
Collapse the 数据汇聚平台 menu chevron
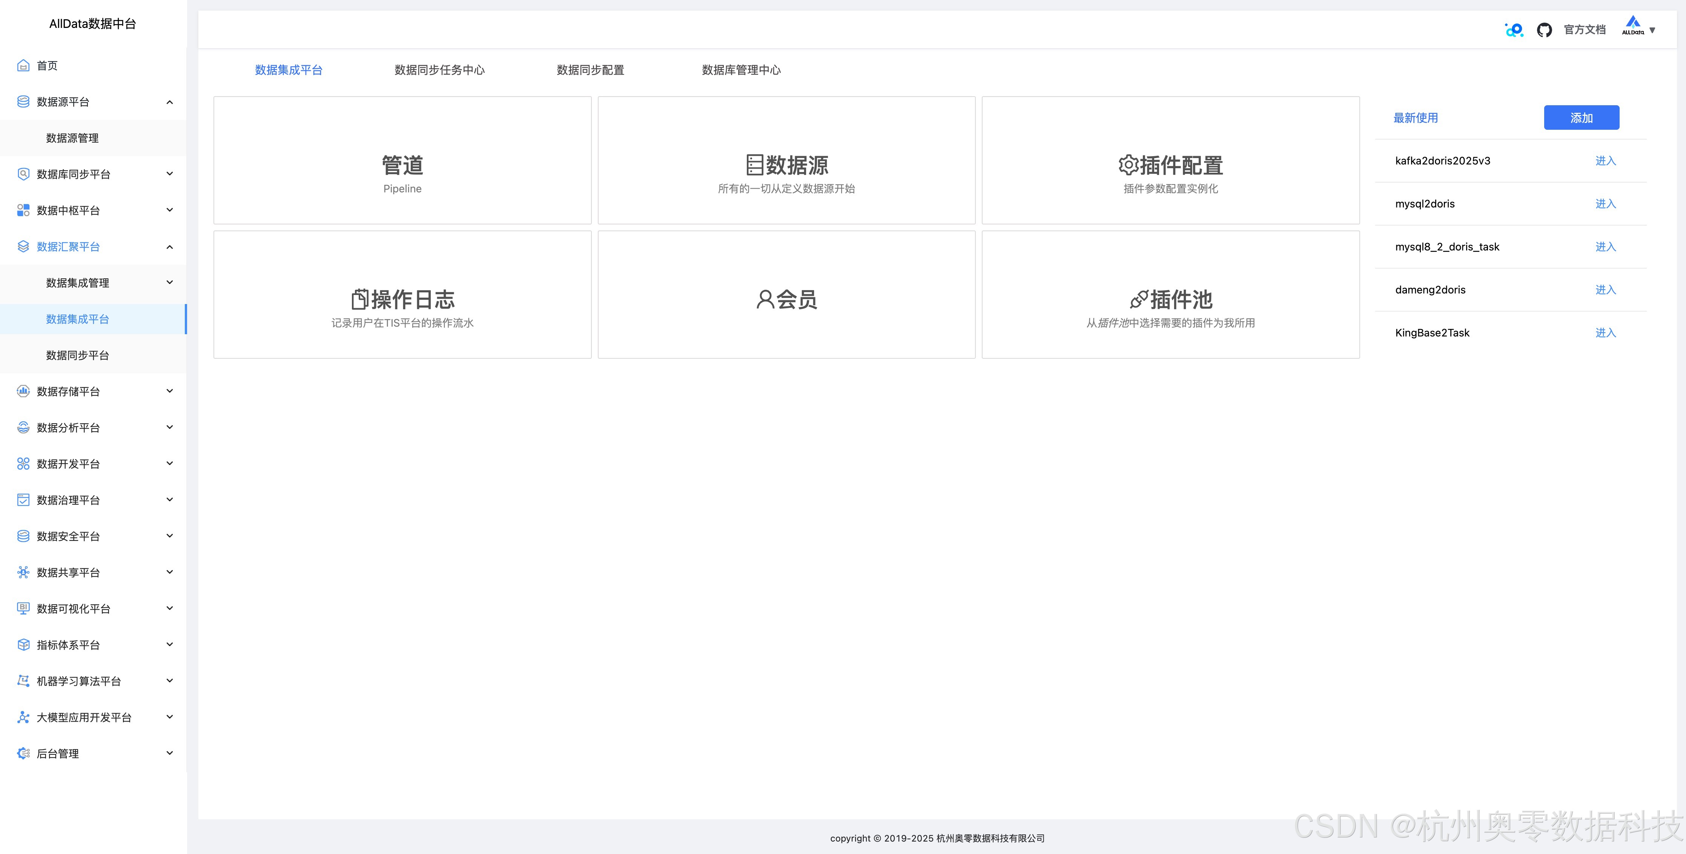tap(169, 247)
